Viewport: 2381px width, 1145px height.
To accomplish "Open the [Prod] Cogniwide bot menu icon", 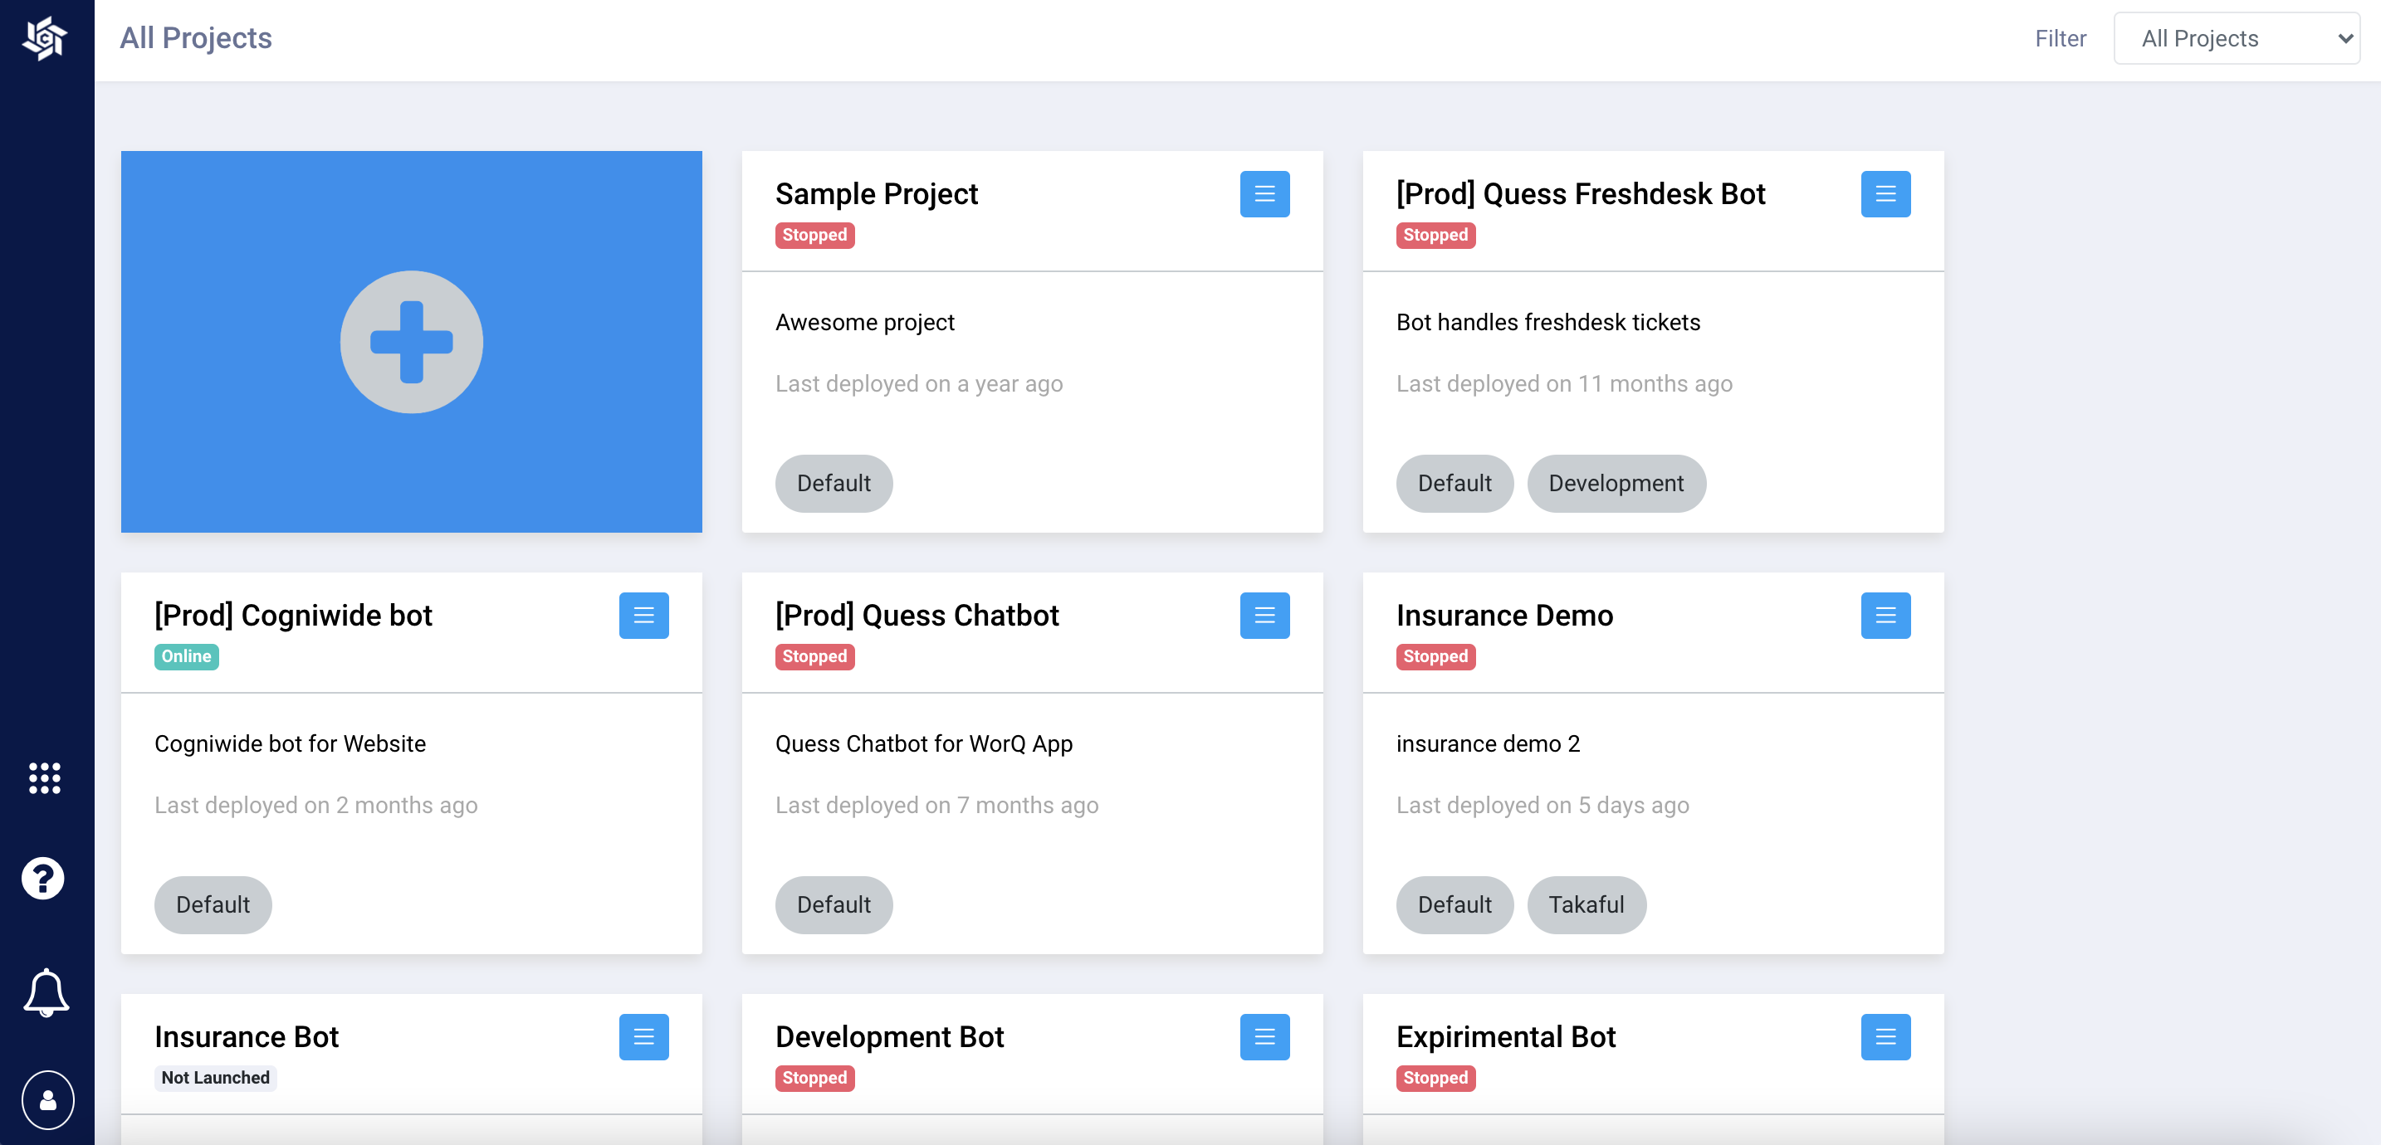I will [x=643, y=616].
